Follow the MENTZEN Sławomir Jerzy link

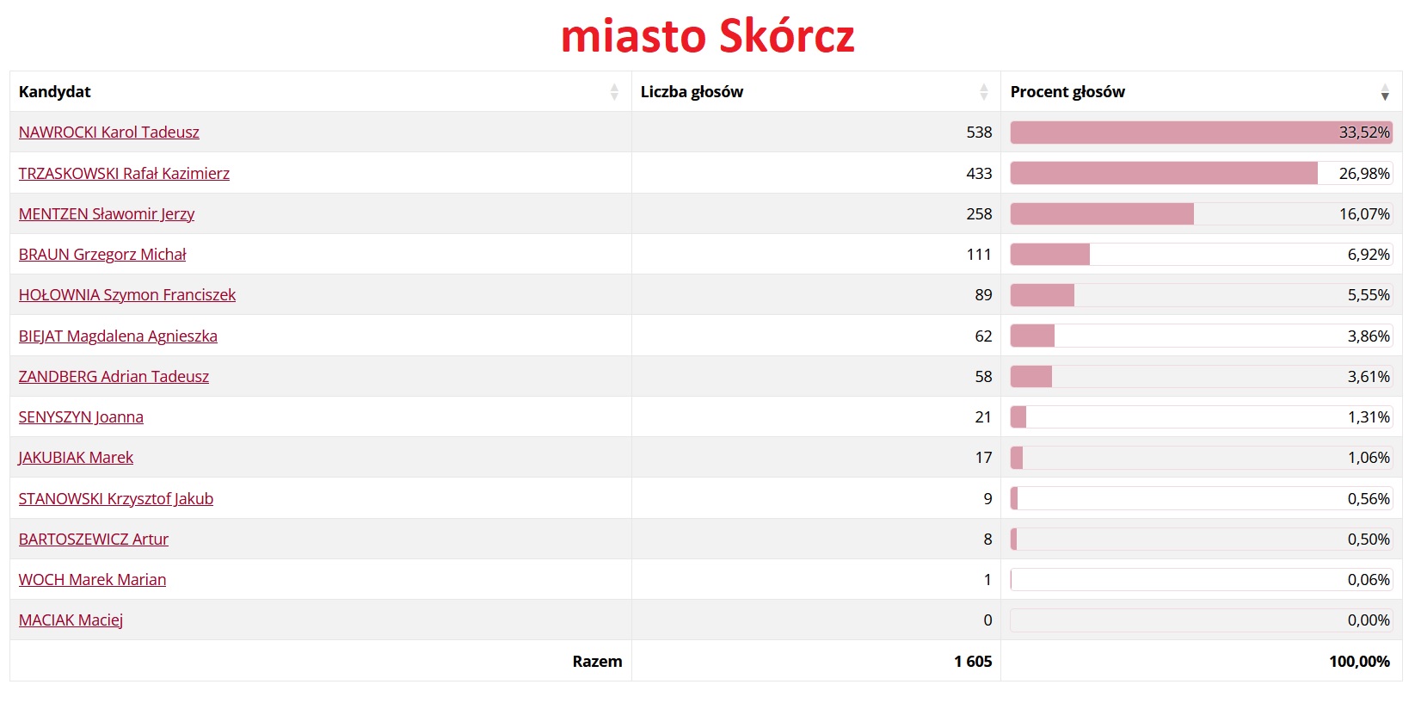(107, 214)
